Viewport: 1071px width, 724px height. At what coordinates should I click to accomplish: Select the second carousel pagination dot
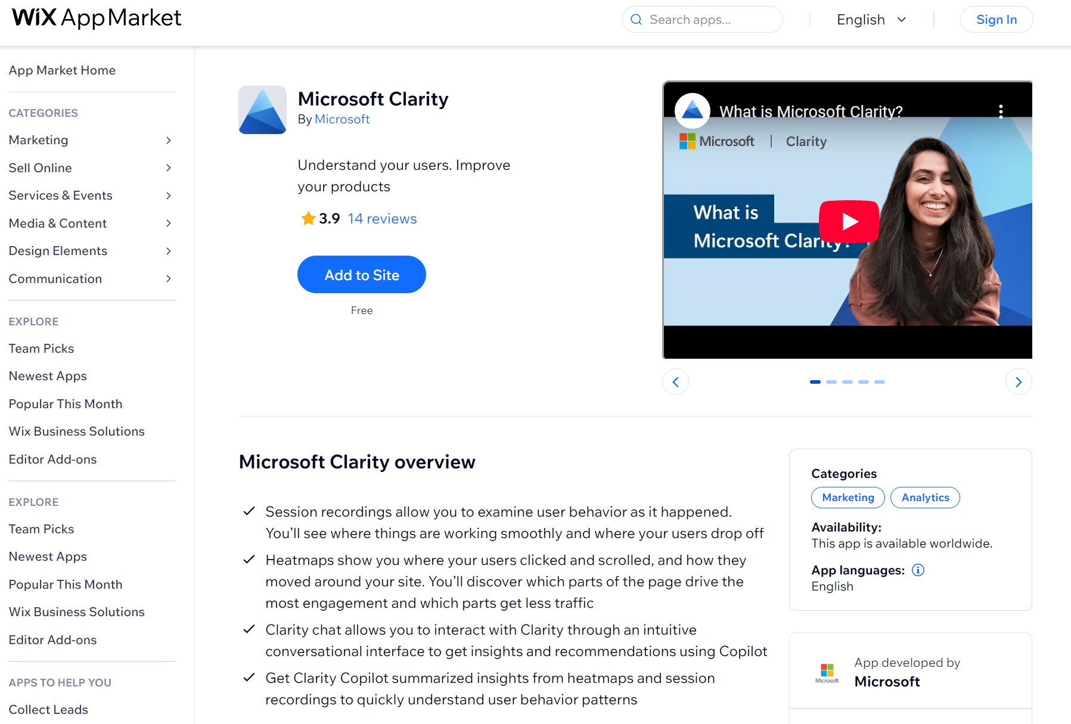(831, 382)
